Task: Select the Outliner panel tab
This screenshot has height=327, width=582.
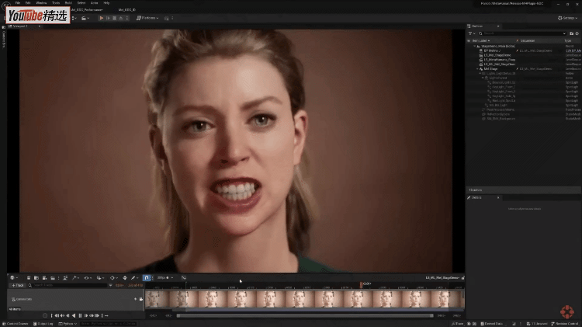Action: pyautogui.click(x=477, y=26)
